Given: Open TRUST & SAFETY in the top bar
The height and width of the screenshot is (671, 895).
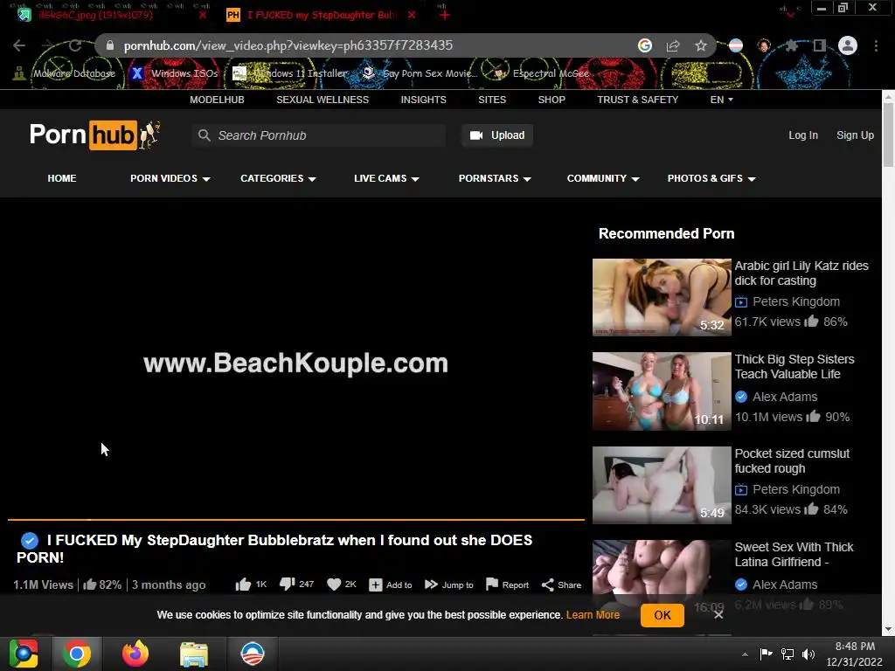Looking at the screenshot, I should (x=637, y=100).
